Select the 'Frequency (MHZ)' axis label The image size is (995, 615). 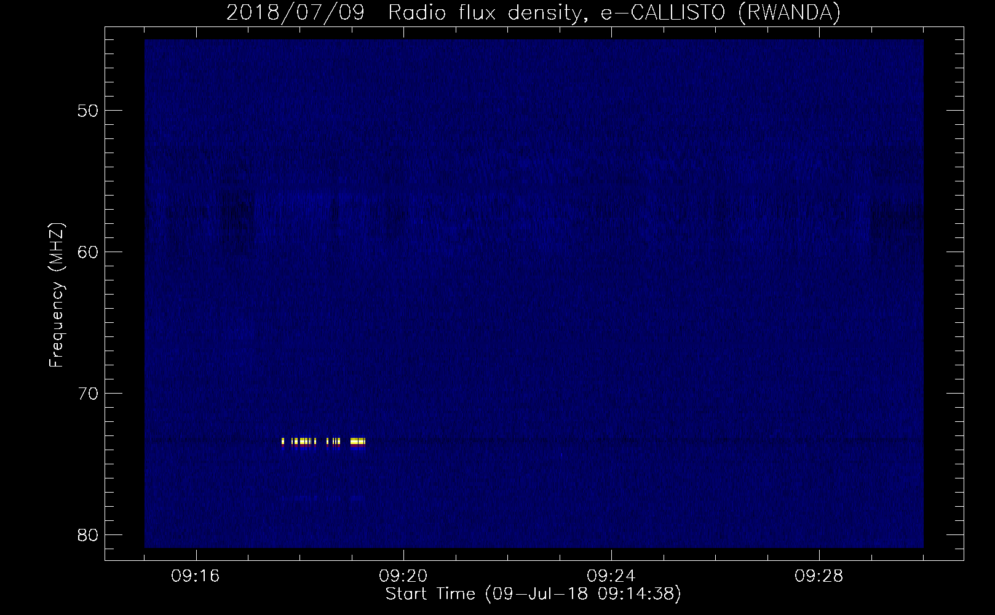point(57,295)
